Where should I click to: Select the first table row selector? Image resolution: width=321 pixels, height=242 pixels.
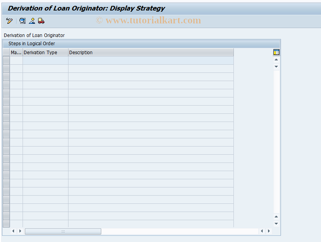pos(6,60)
